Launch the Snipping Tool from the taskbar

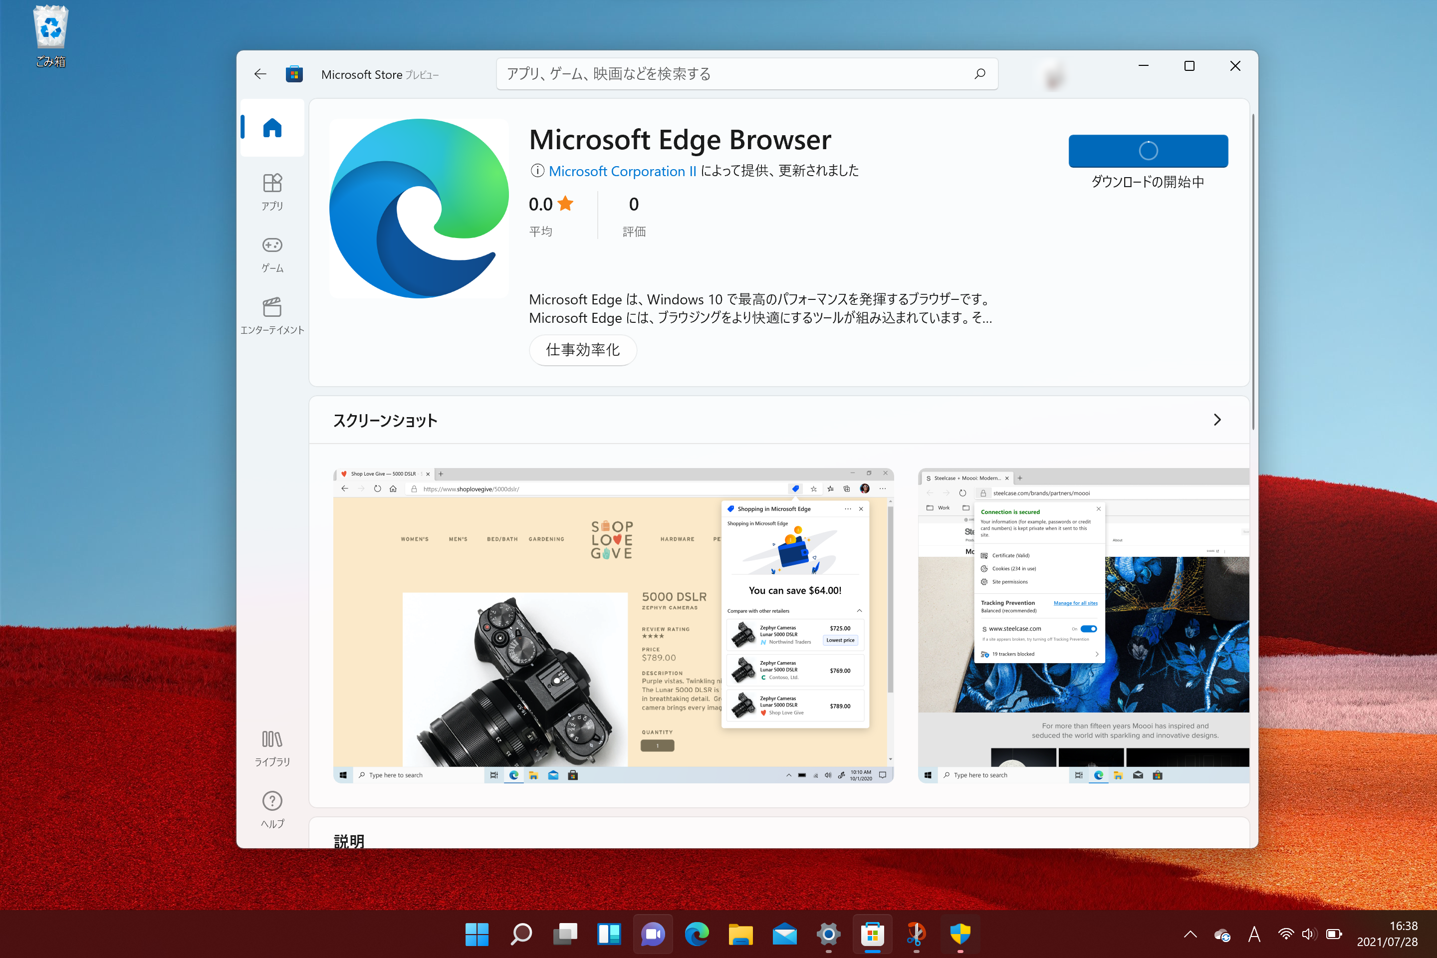(917, 934)
